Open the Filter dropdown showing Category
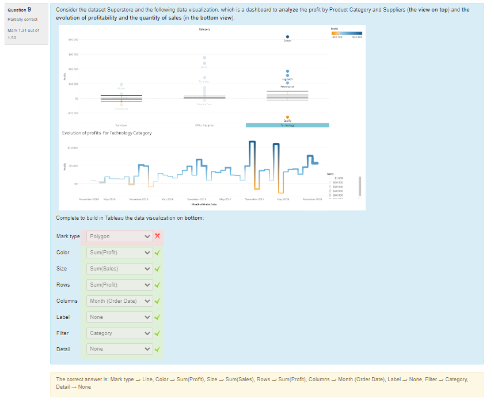Image resolution: width=494 pixels, height=406 pixels. pos(120,333)
